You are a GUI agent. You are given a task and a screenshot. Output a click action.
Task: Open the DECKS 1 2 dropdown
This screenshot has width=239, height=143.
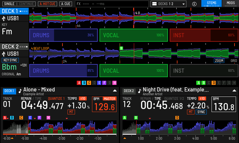click(168, 4)
